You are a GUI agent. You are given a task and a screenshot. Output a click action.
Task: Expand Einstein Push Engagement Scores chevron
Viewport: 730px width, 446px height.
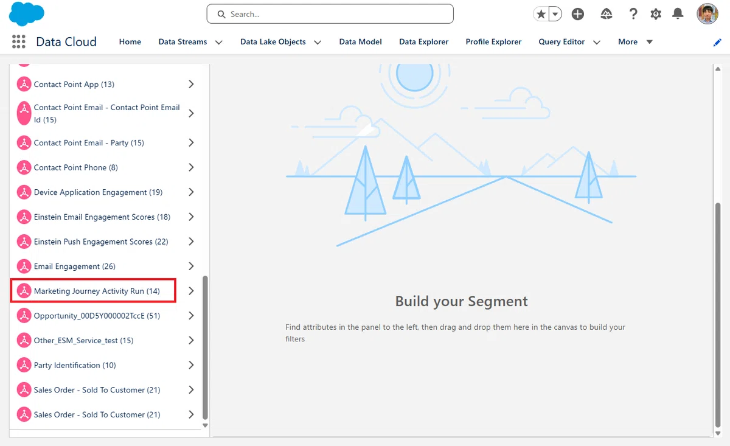pos(191,242)
